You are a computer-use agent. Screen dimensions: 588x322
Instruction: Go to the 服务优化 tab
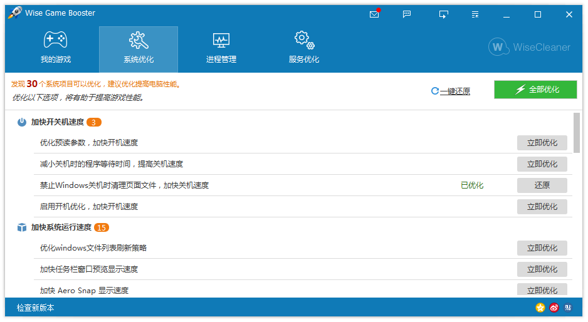304,49
